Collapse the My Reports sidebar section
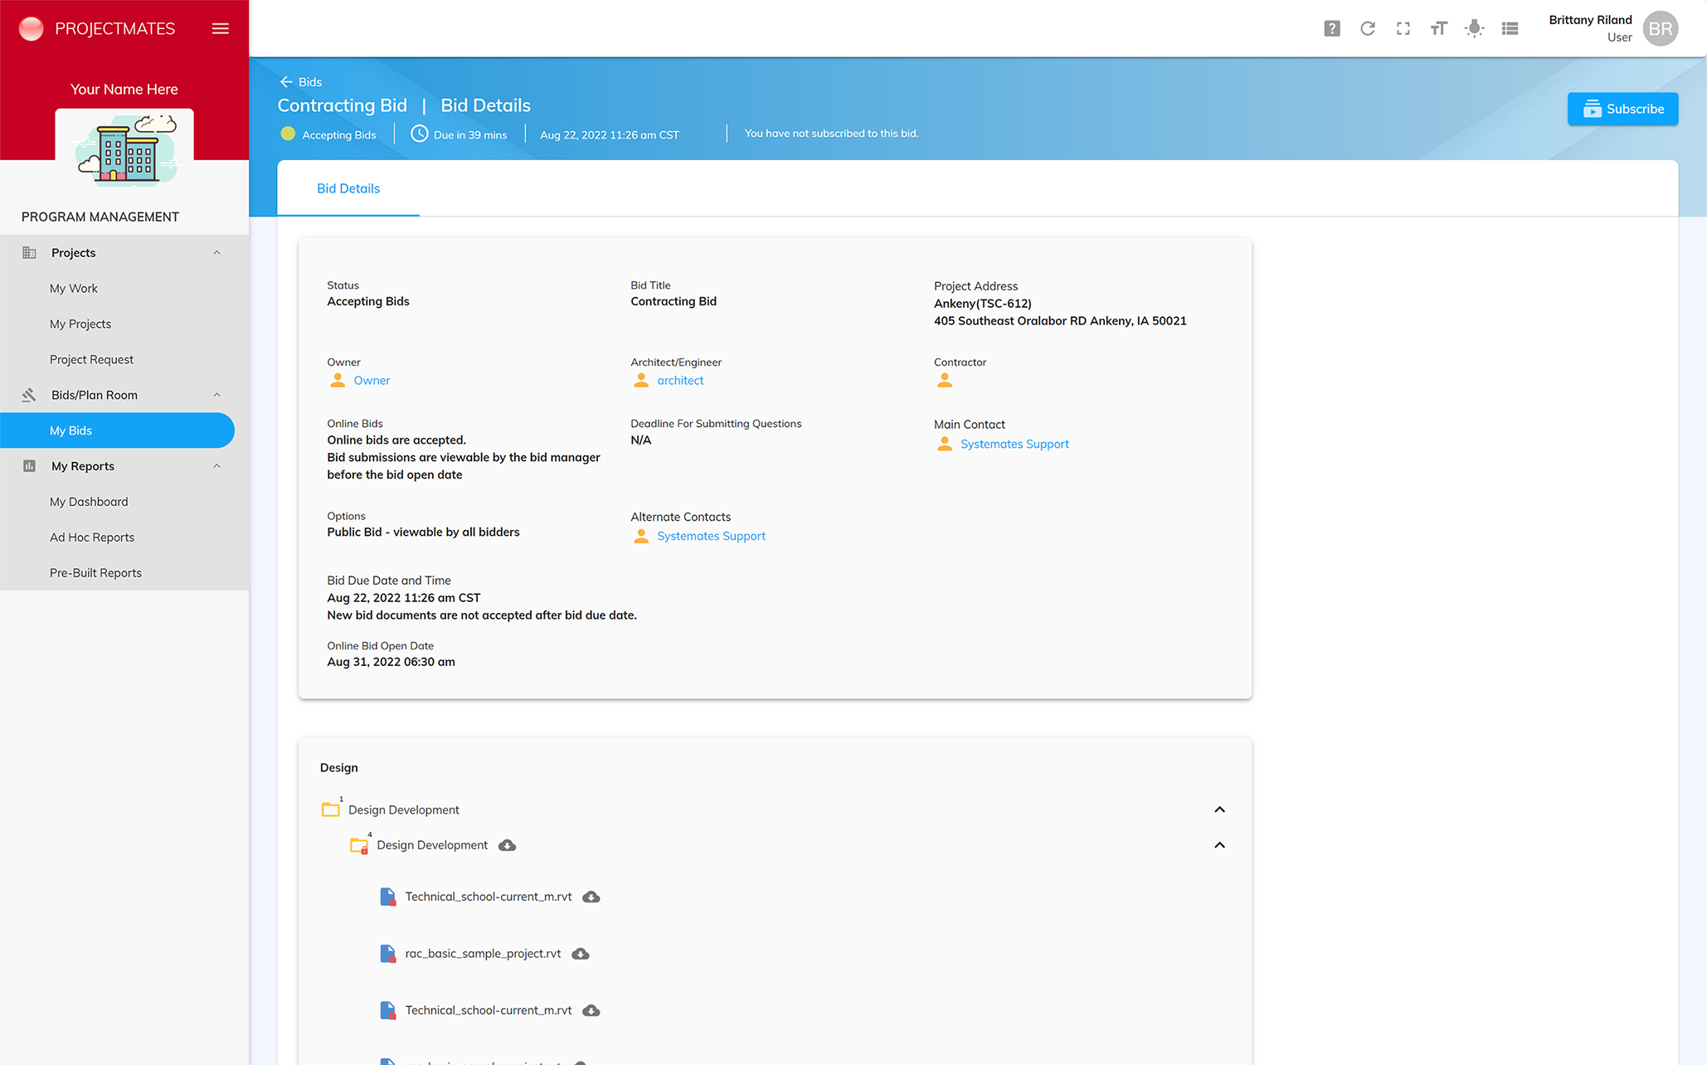1707x1065 pixels. [216, 466]
